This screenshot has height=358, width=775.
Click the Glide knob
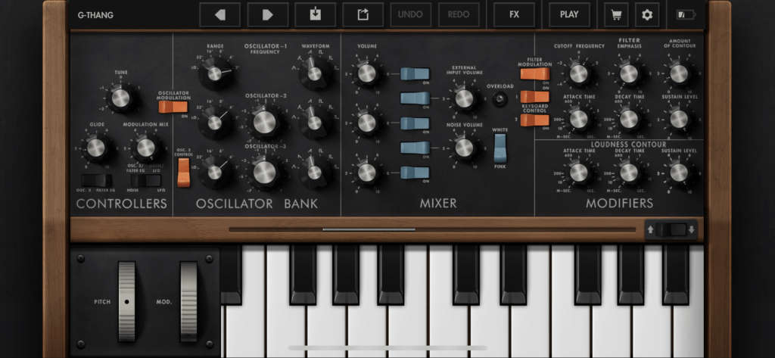[96, 148]
